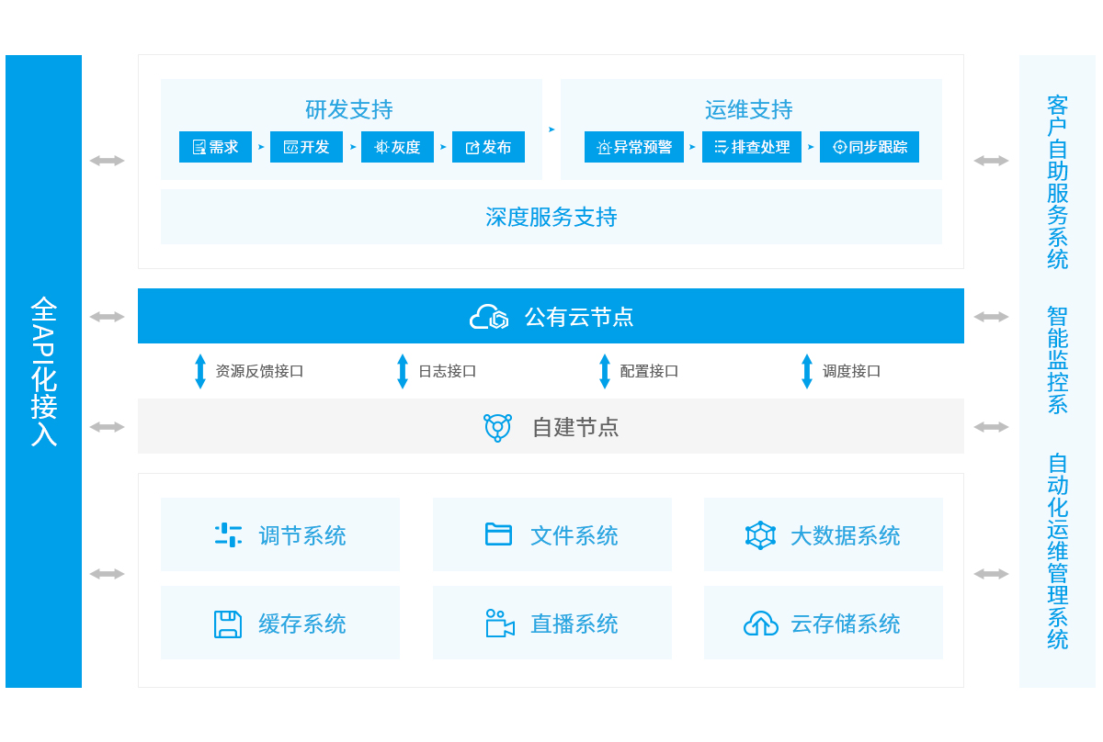Click the 自建节点 network icon
This screenshot has height=742, width=1103.
tap(497, 427)
